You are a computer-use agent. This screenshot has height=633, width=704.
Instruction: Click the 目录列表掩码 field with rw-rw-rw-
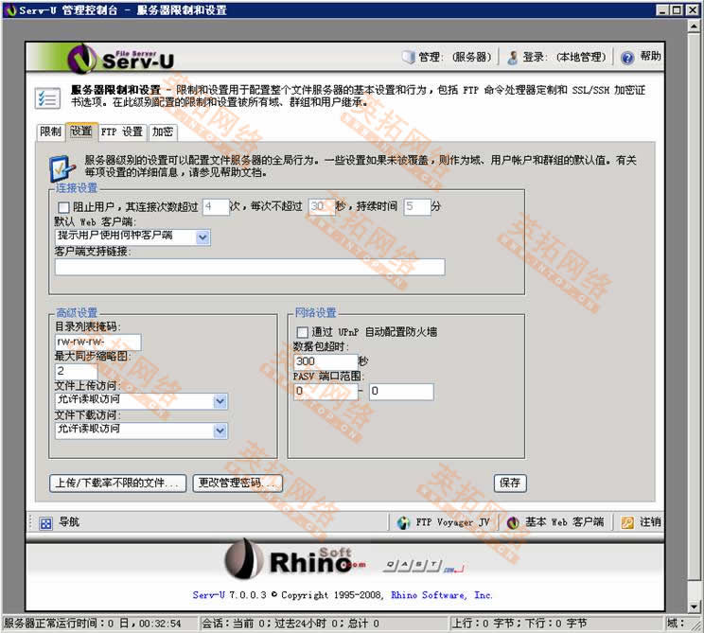[x=97, y=343]
